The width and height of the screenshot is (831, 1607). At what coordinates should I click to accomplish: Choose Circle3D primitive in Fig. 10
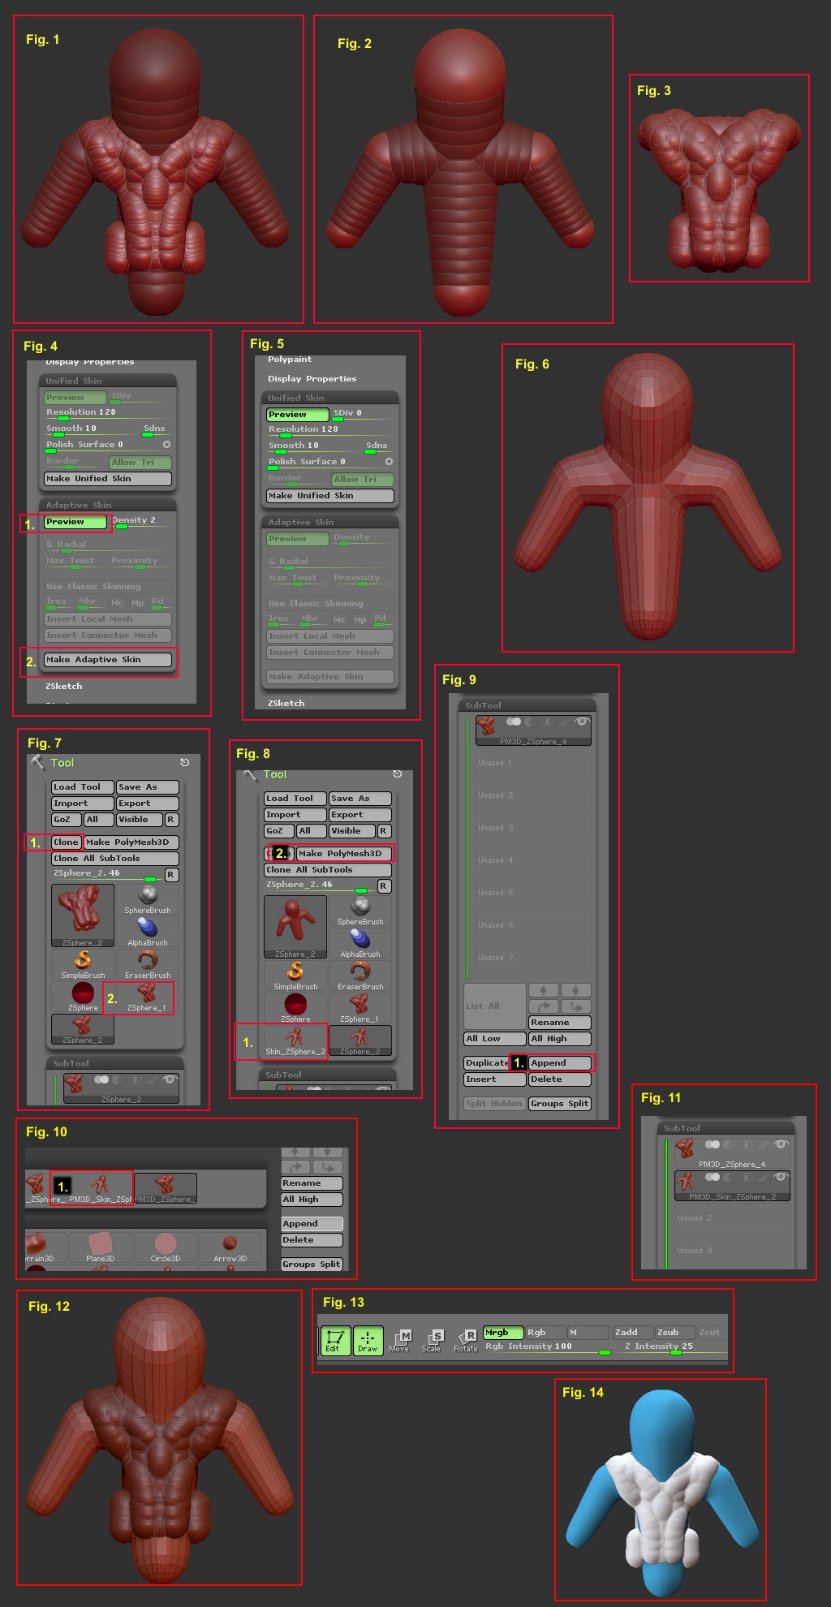tap(166, 1247)
